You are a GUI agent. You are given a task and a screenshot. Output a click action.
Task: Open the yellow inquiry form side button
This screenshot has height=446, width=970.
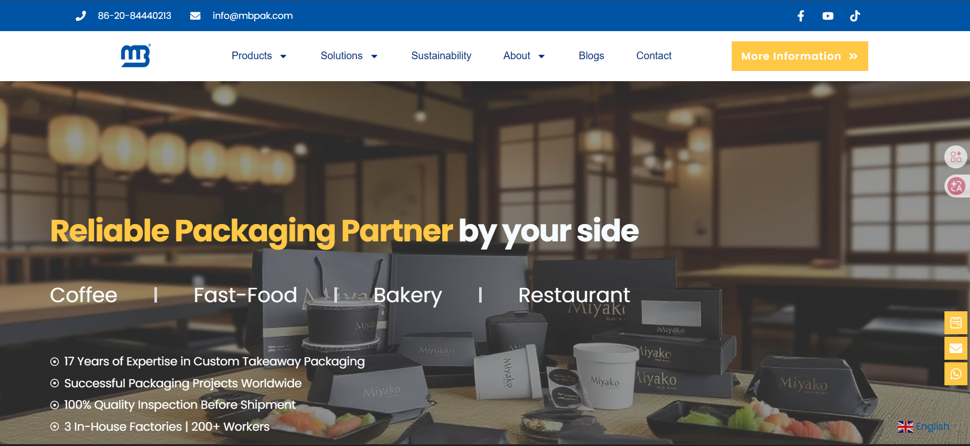tap(956, 323)
